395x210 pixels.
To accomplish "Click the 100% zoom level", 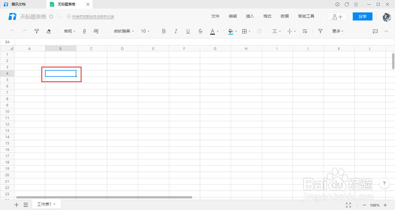I will 375,205.
